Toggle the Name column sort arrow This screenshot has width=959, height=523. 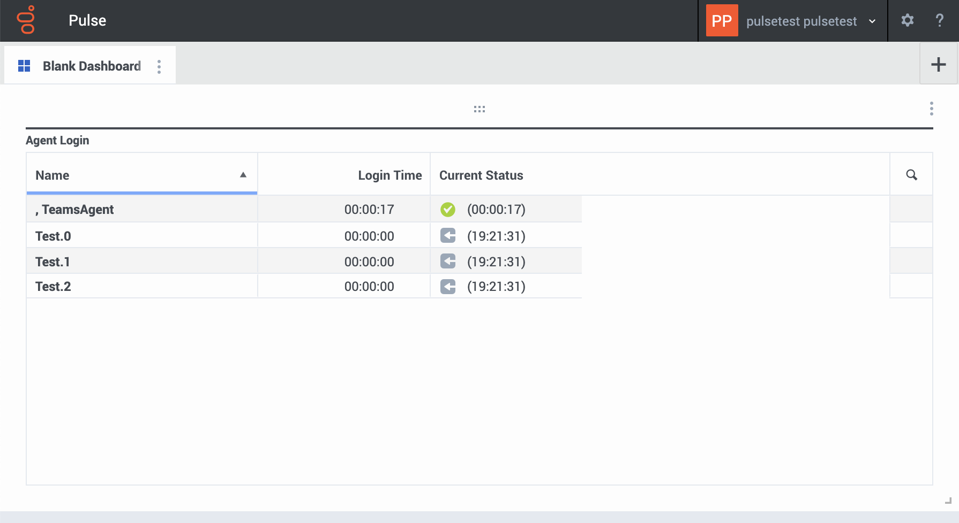pyautogui.click(x=243, y=175)
